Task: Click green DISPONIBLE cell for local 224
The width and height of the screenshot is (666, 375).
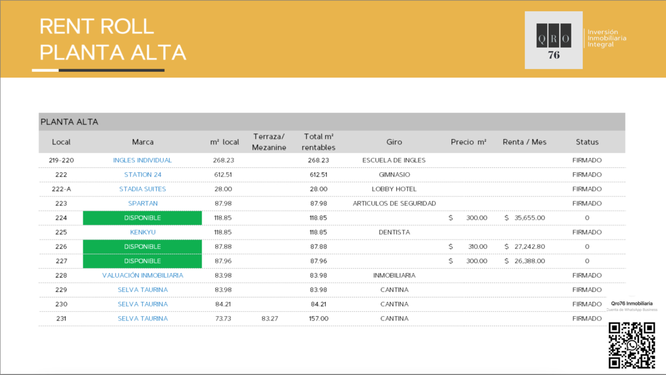Action: pos(142,218)
